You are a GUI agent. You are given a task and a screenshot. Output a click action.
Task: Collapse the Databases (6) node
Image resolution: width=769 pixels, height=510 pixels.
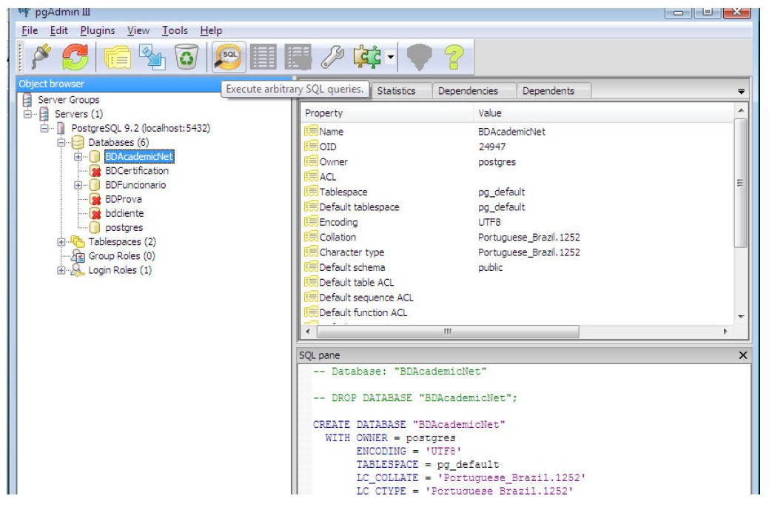click(61, 143)
